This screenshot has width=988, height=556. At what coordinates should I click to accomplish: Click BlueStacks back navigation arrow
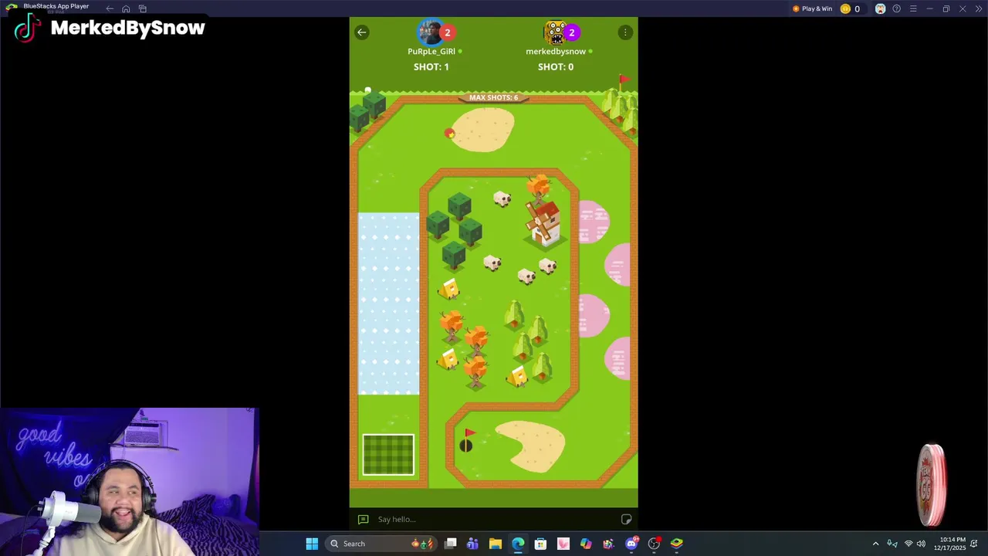pos(110,8)
